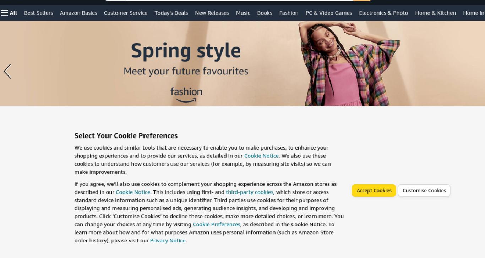Open Best Sellers navigation item
Screen dimensions: 485x258
38,13
